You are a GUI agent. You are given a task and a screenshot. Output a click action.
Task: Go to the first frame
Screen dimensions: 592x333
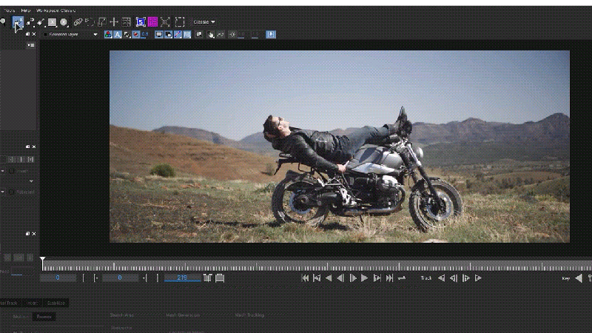click(305, 278)
